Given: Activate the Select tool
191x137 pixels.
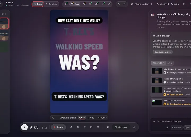Looking at the screenshot, I should [x=58, y=127].
